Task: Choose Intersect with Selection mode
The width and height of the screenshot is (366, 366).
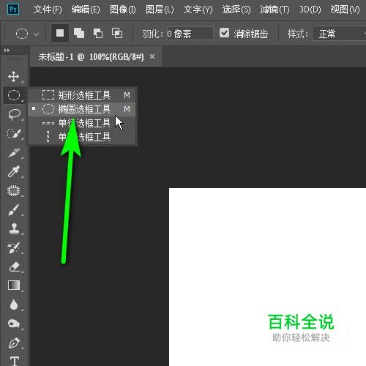Action: click(x=117, y=33)
